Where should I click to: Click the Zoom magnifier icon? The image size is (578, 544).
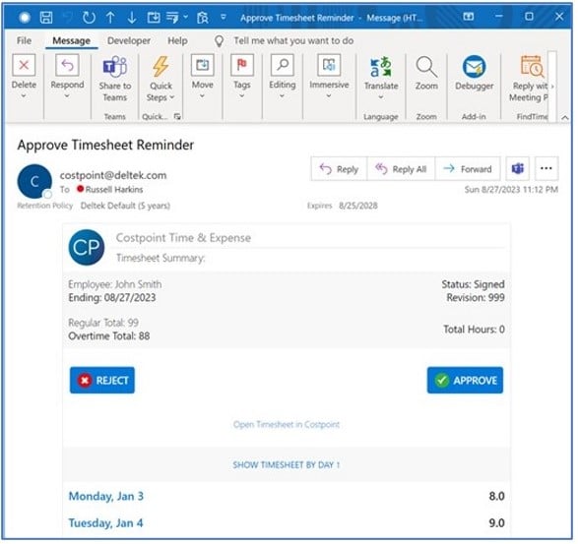coord(426,67)
